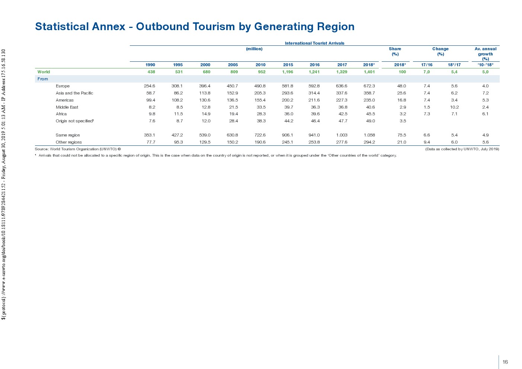
Task: Select the Africa row label
Action: (x=61, y=114)
